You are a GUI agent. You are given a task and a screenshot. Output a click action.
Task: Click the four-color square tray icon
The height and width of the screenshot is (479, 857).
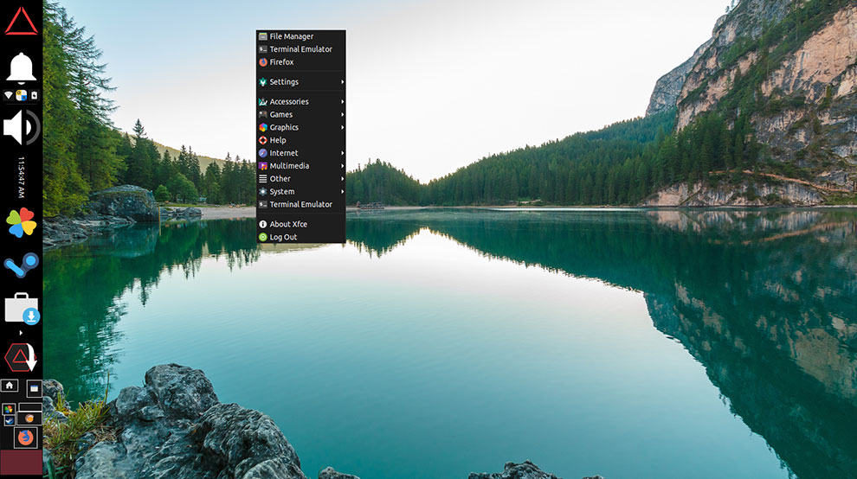[x=22, y=96]
